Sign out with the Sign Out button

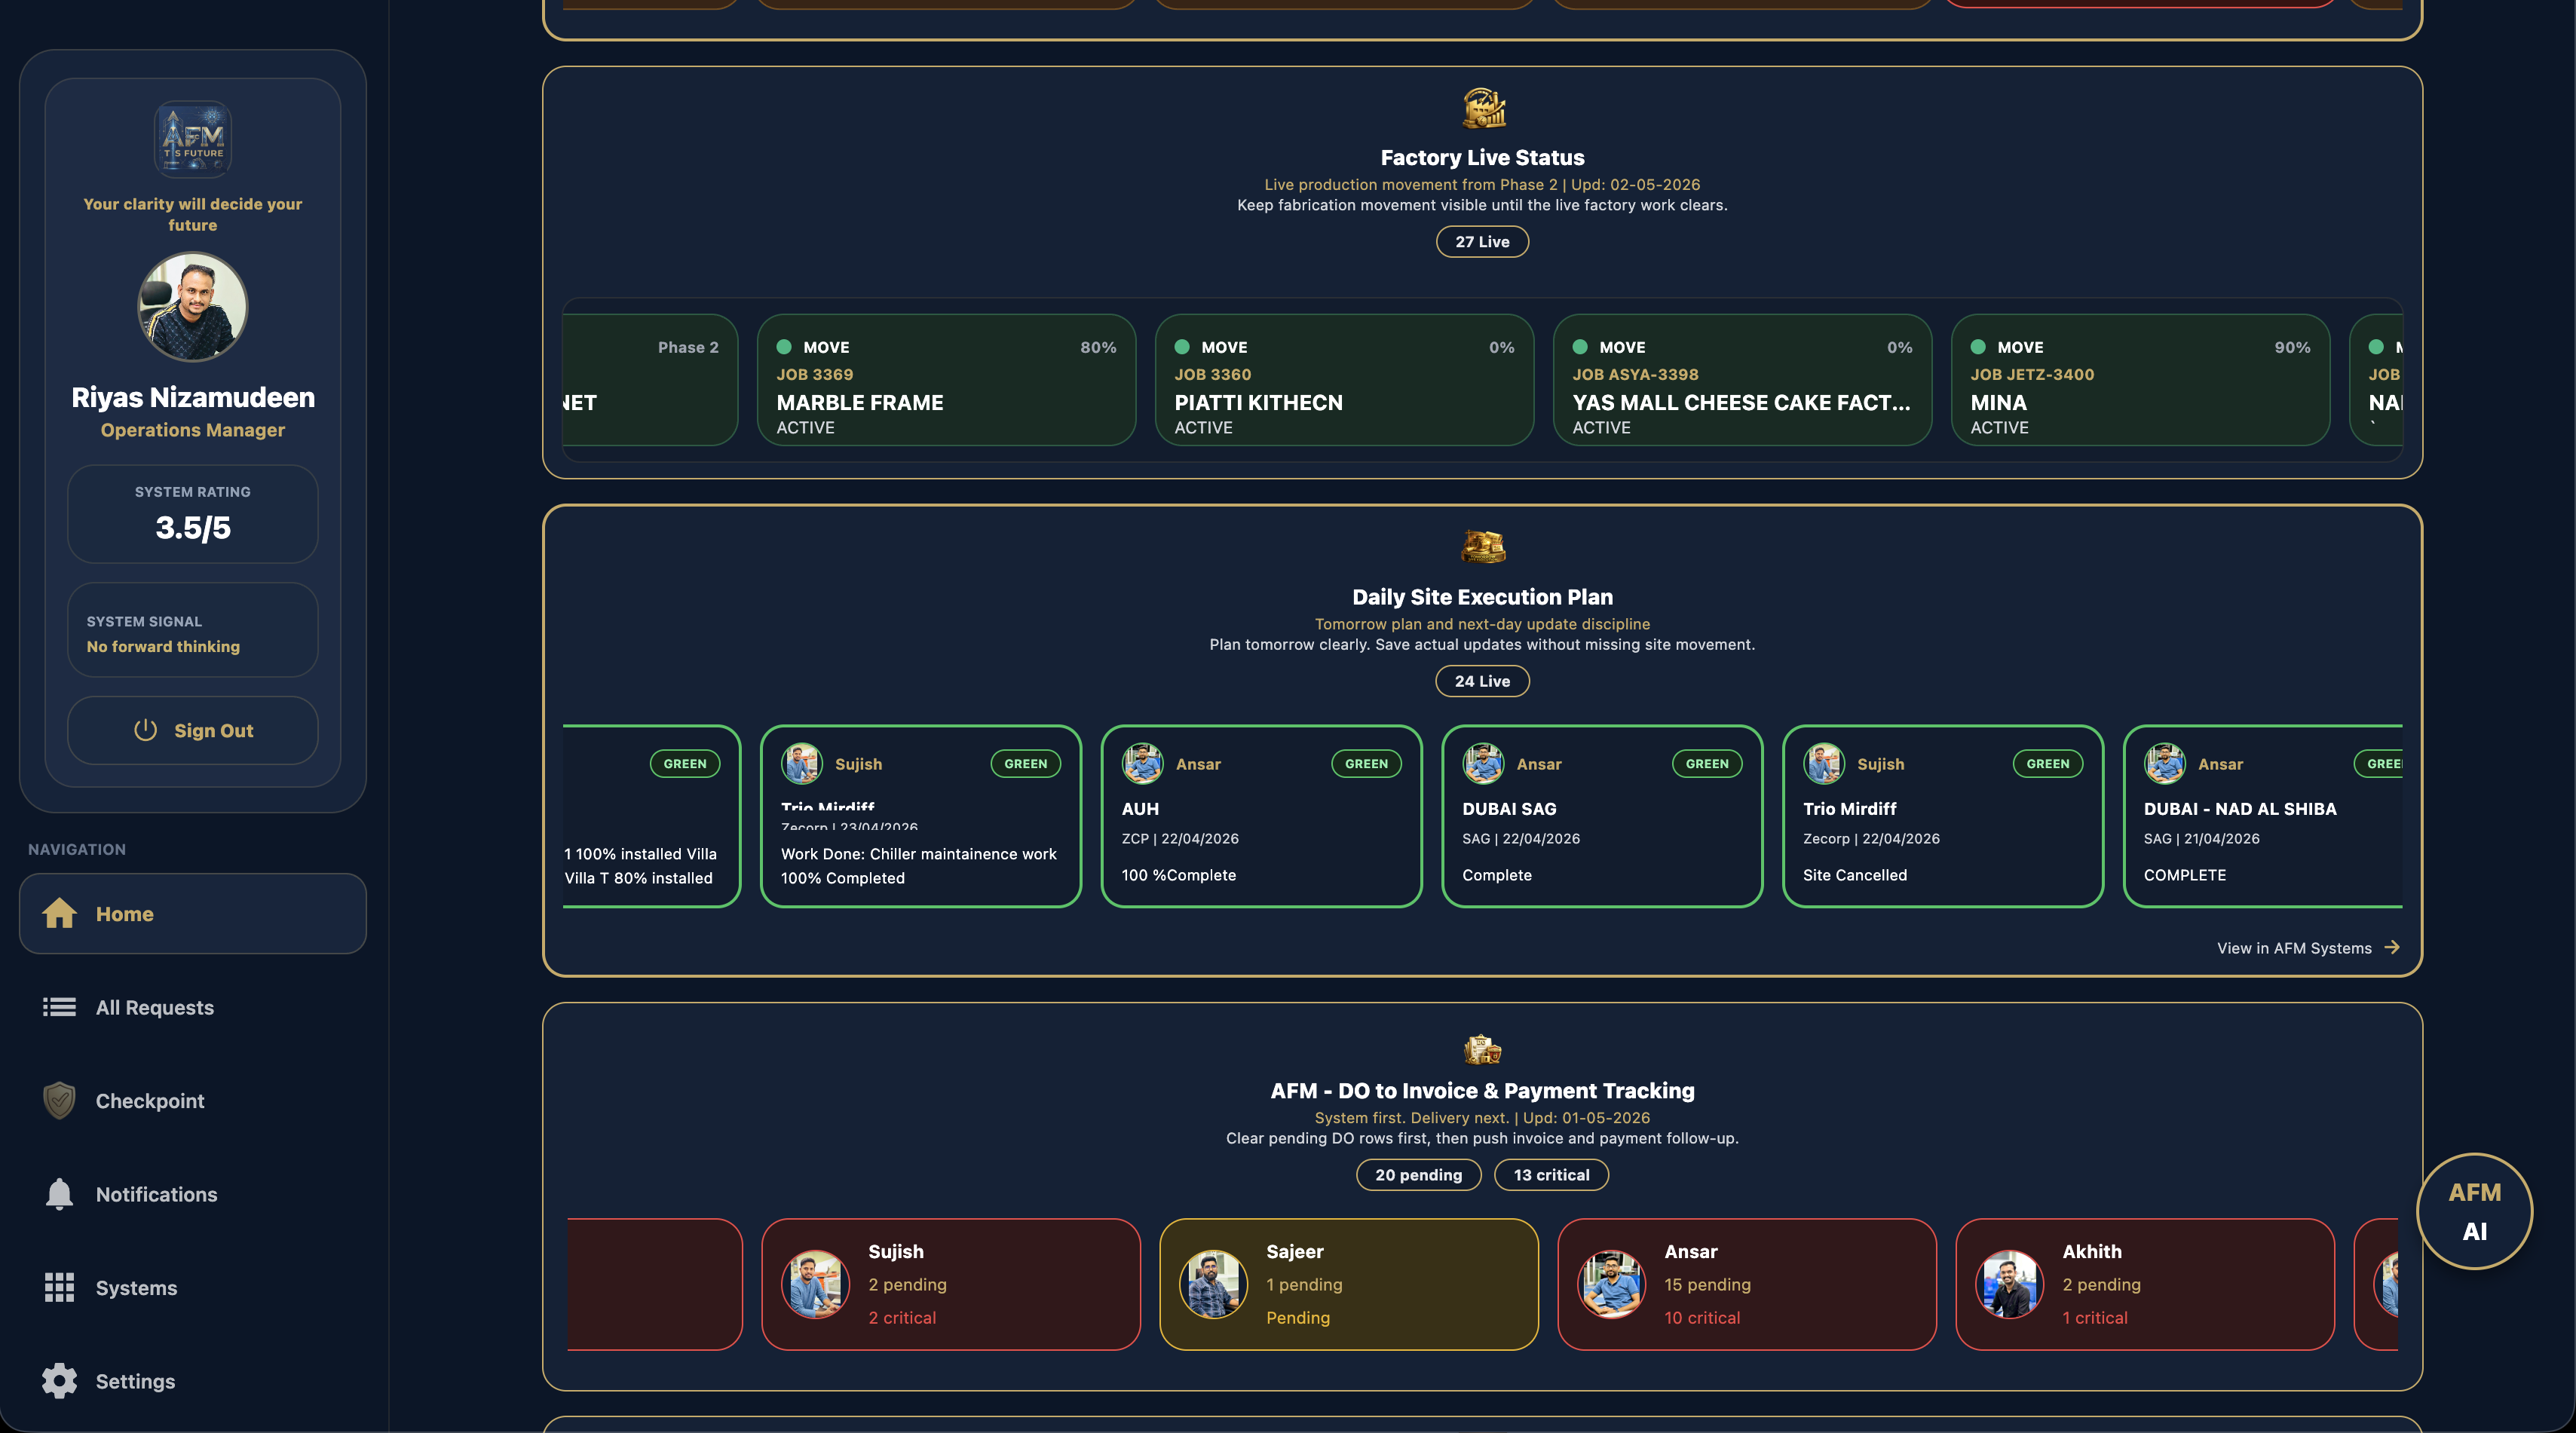click(193, 730)
